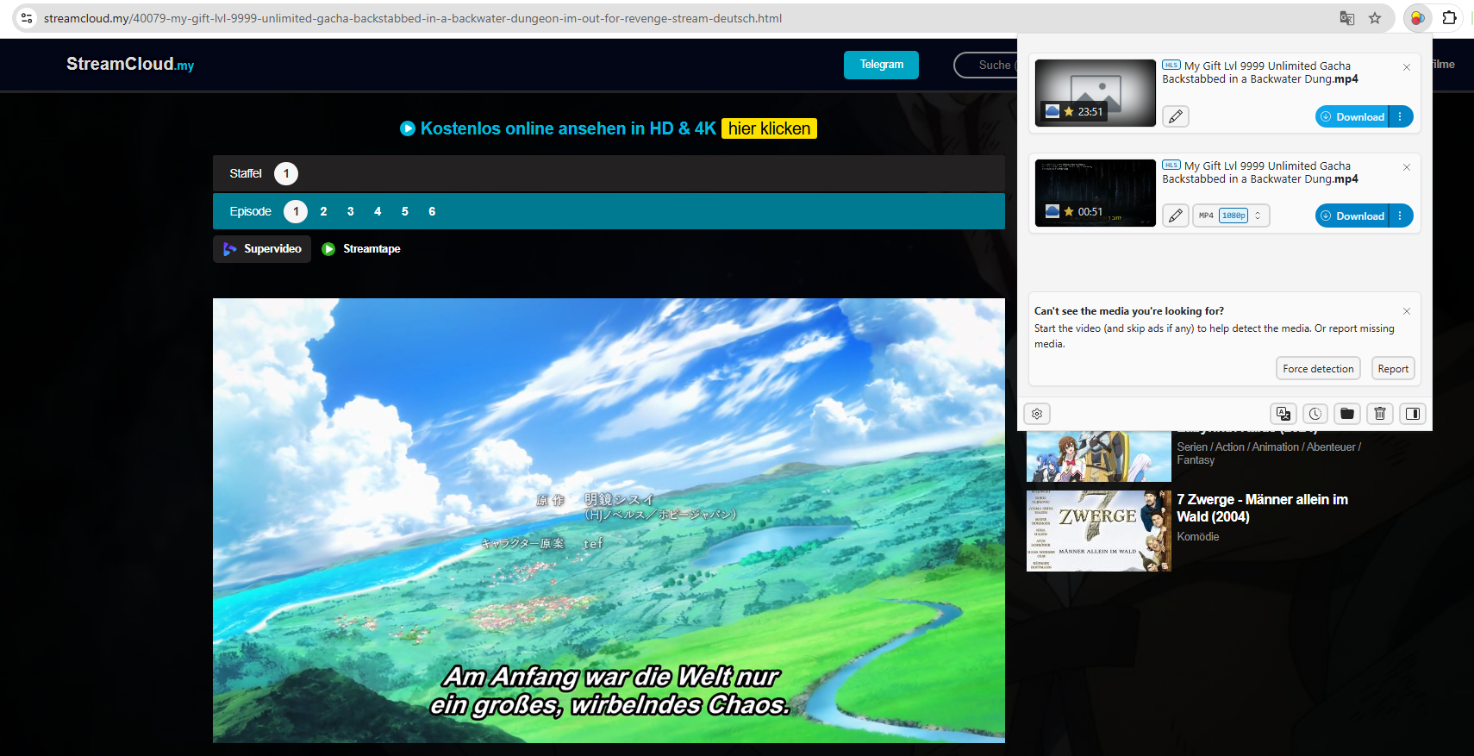Screen dimensions: 1474x756
Task: Select Episode 1
Action: point(296,211)
